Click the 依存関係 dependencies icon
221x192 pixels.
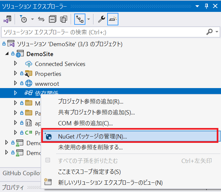[x=29, y=92]
